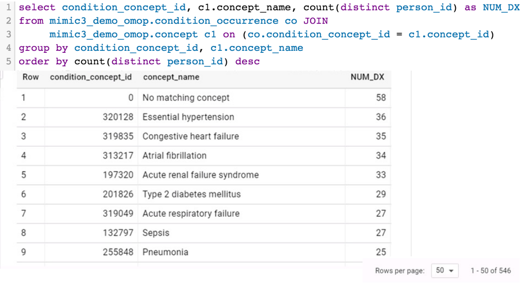Viewport: 525px width, 283px height.
Task: Click the NUM_DX column header
Action: click(x=367, y=77)
